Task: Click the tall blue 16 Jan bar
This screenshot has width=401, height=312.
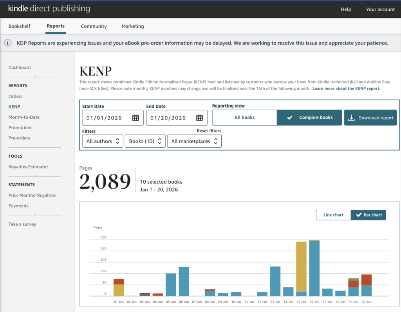Action: 314,268
